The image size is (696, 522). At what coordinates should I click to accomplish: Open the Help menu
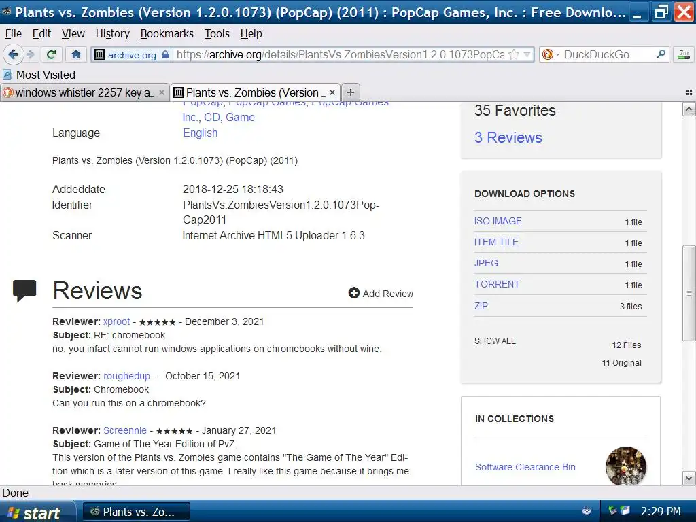[251, 34]
